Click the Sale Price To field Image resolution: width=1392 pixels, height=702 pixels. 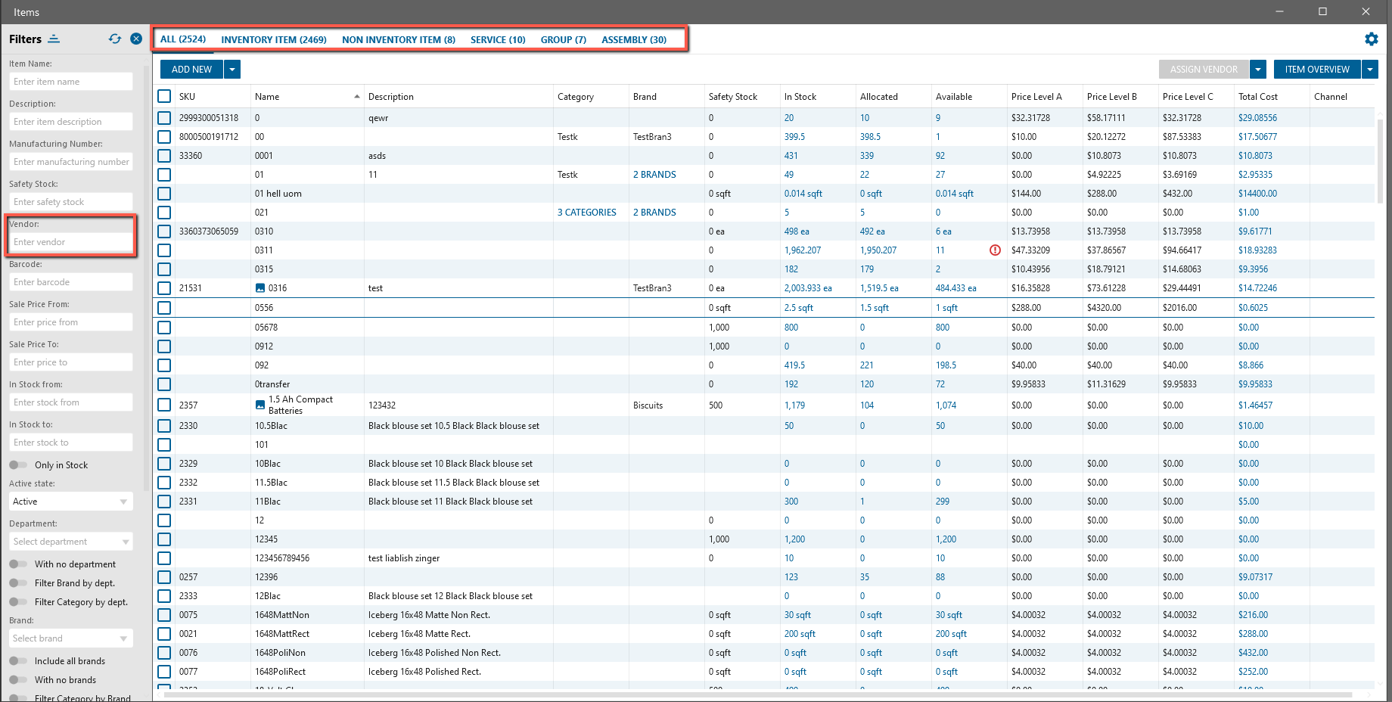tap(73, 362)
